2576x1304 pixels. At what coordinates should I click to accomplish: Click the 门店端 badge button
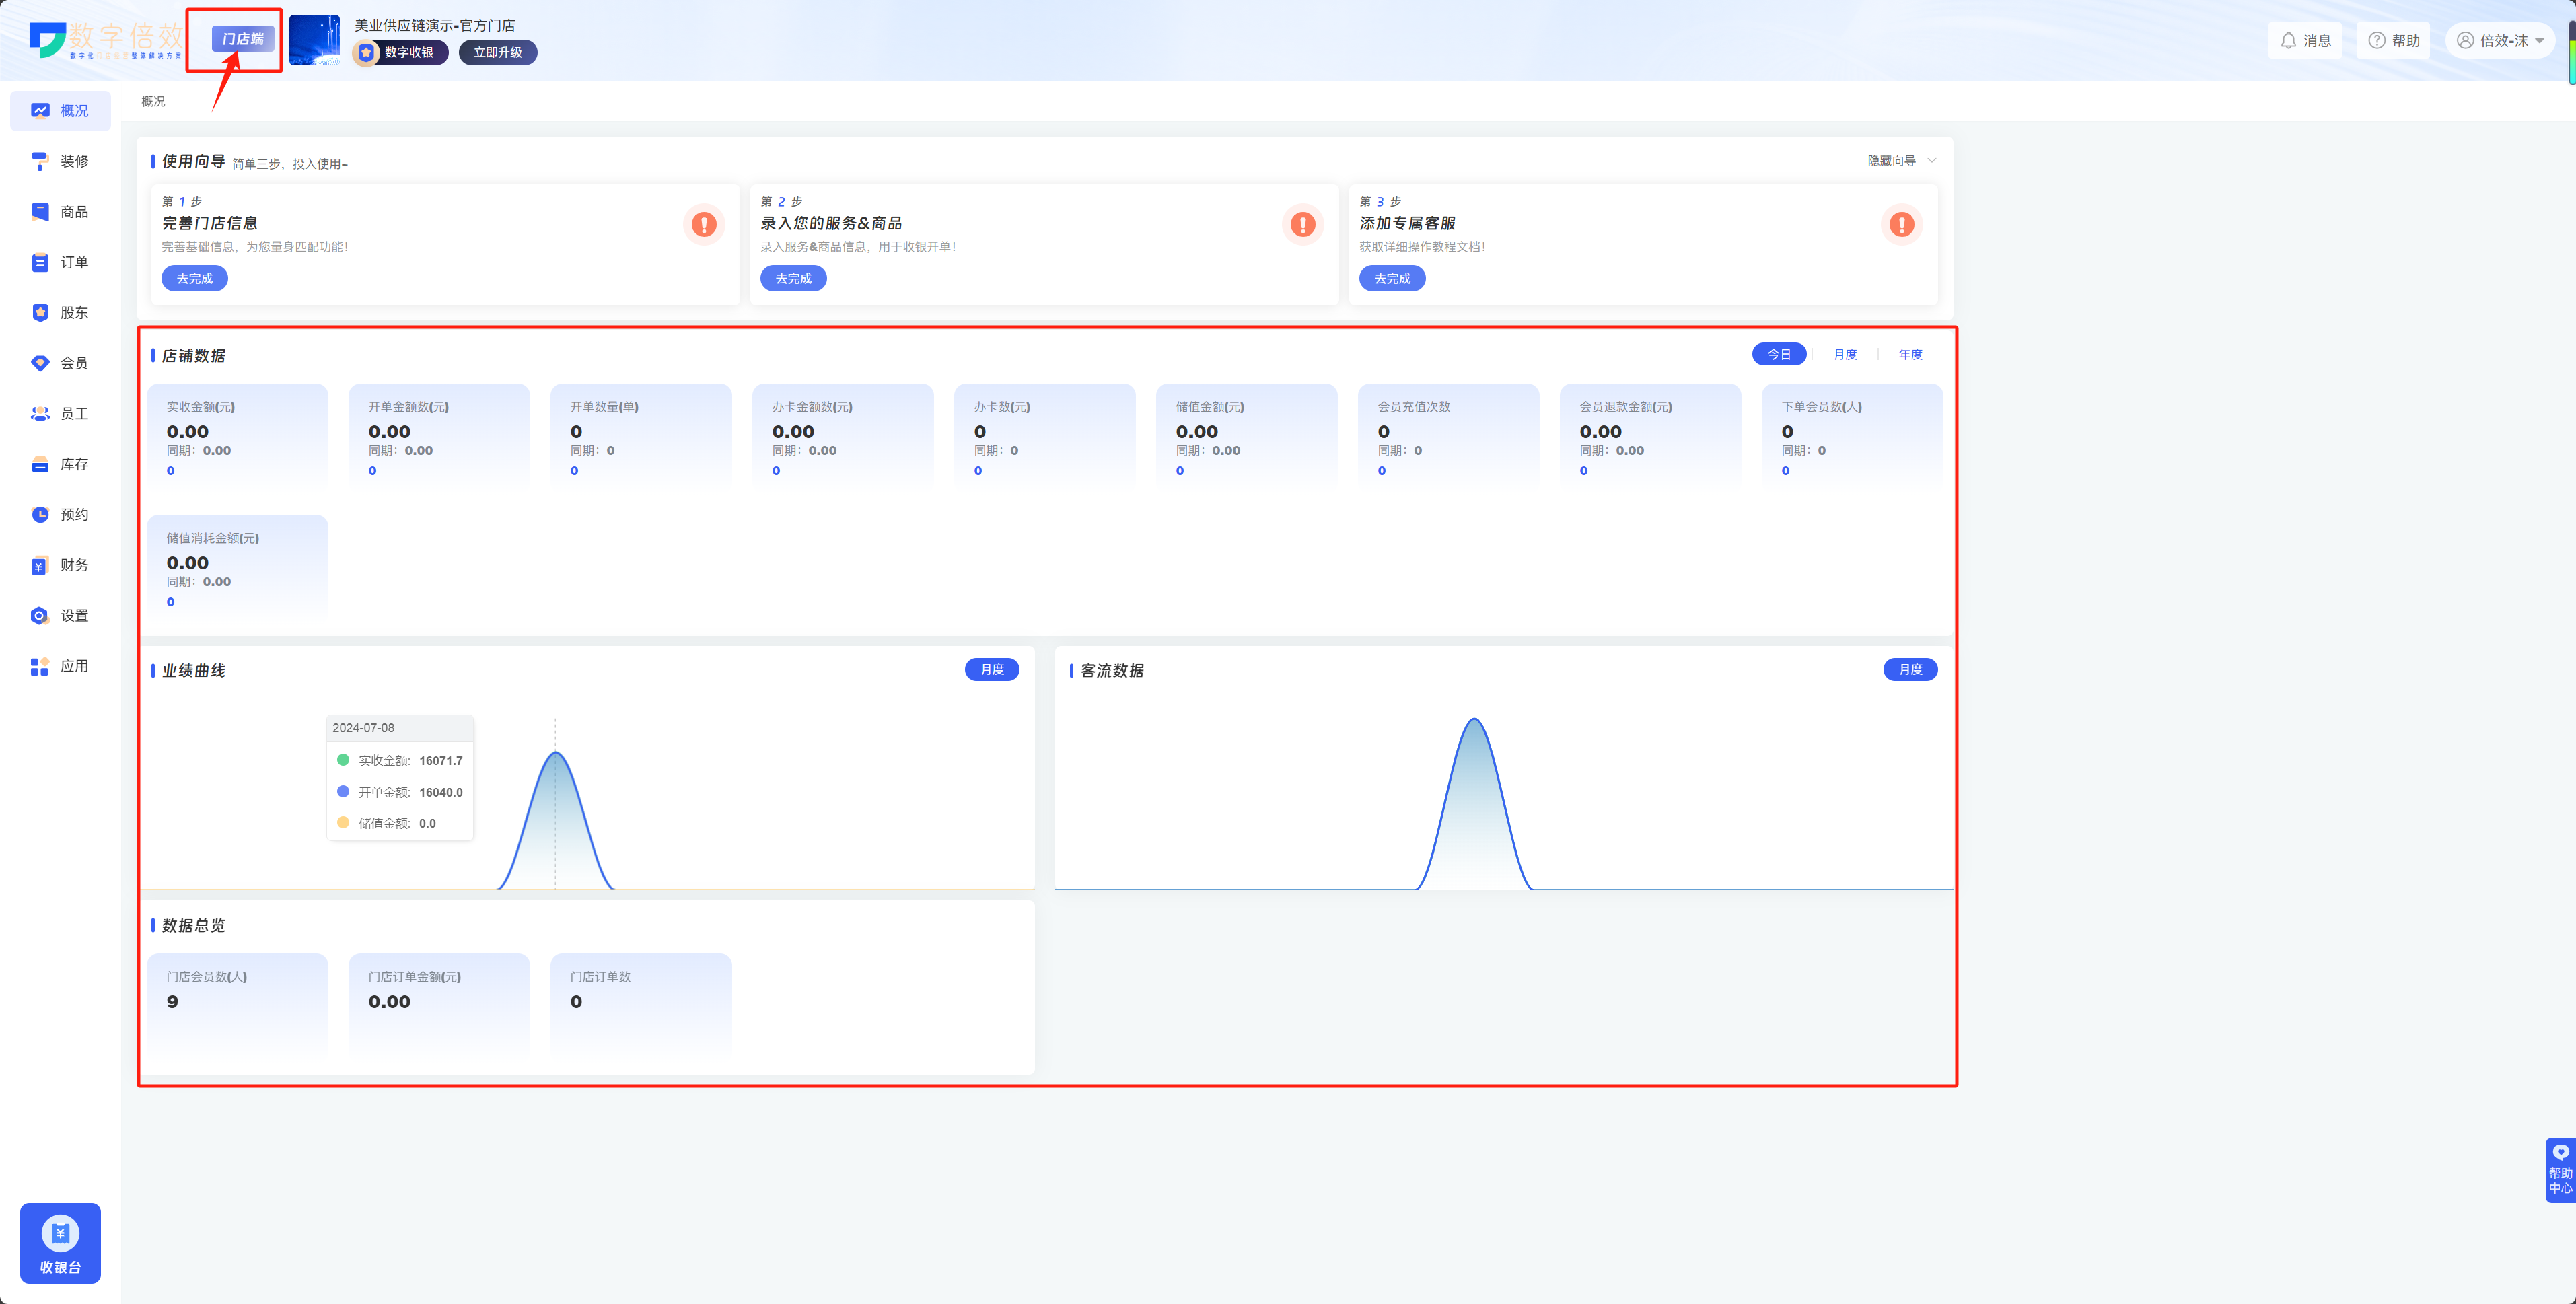243,39
